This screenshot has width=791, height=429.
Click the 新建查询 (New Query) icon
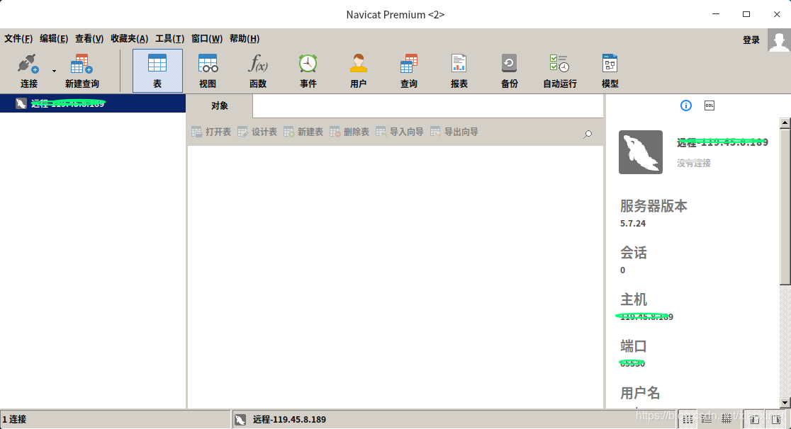[82, 64]
